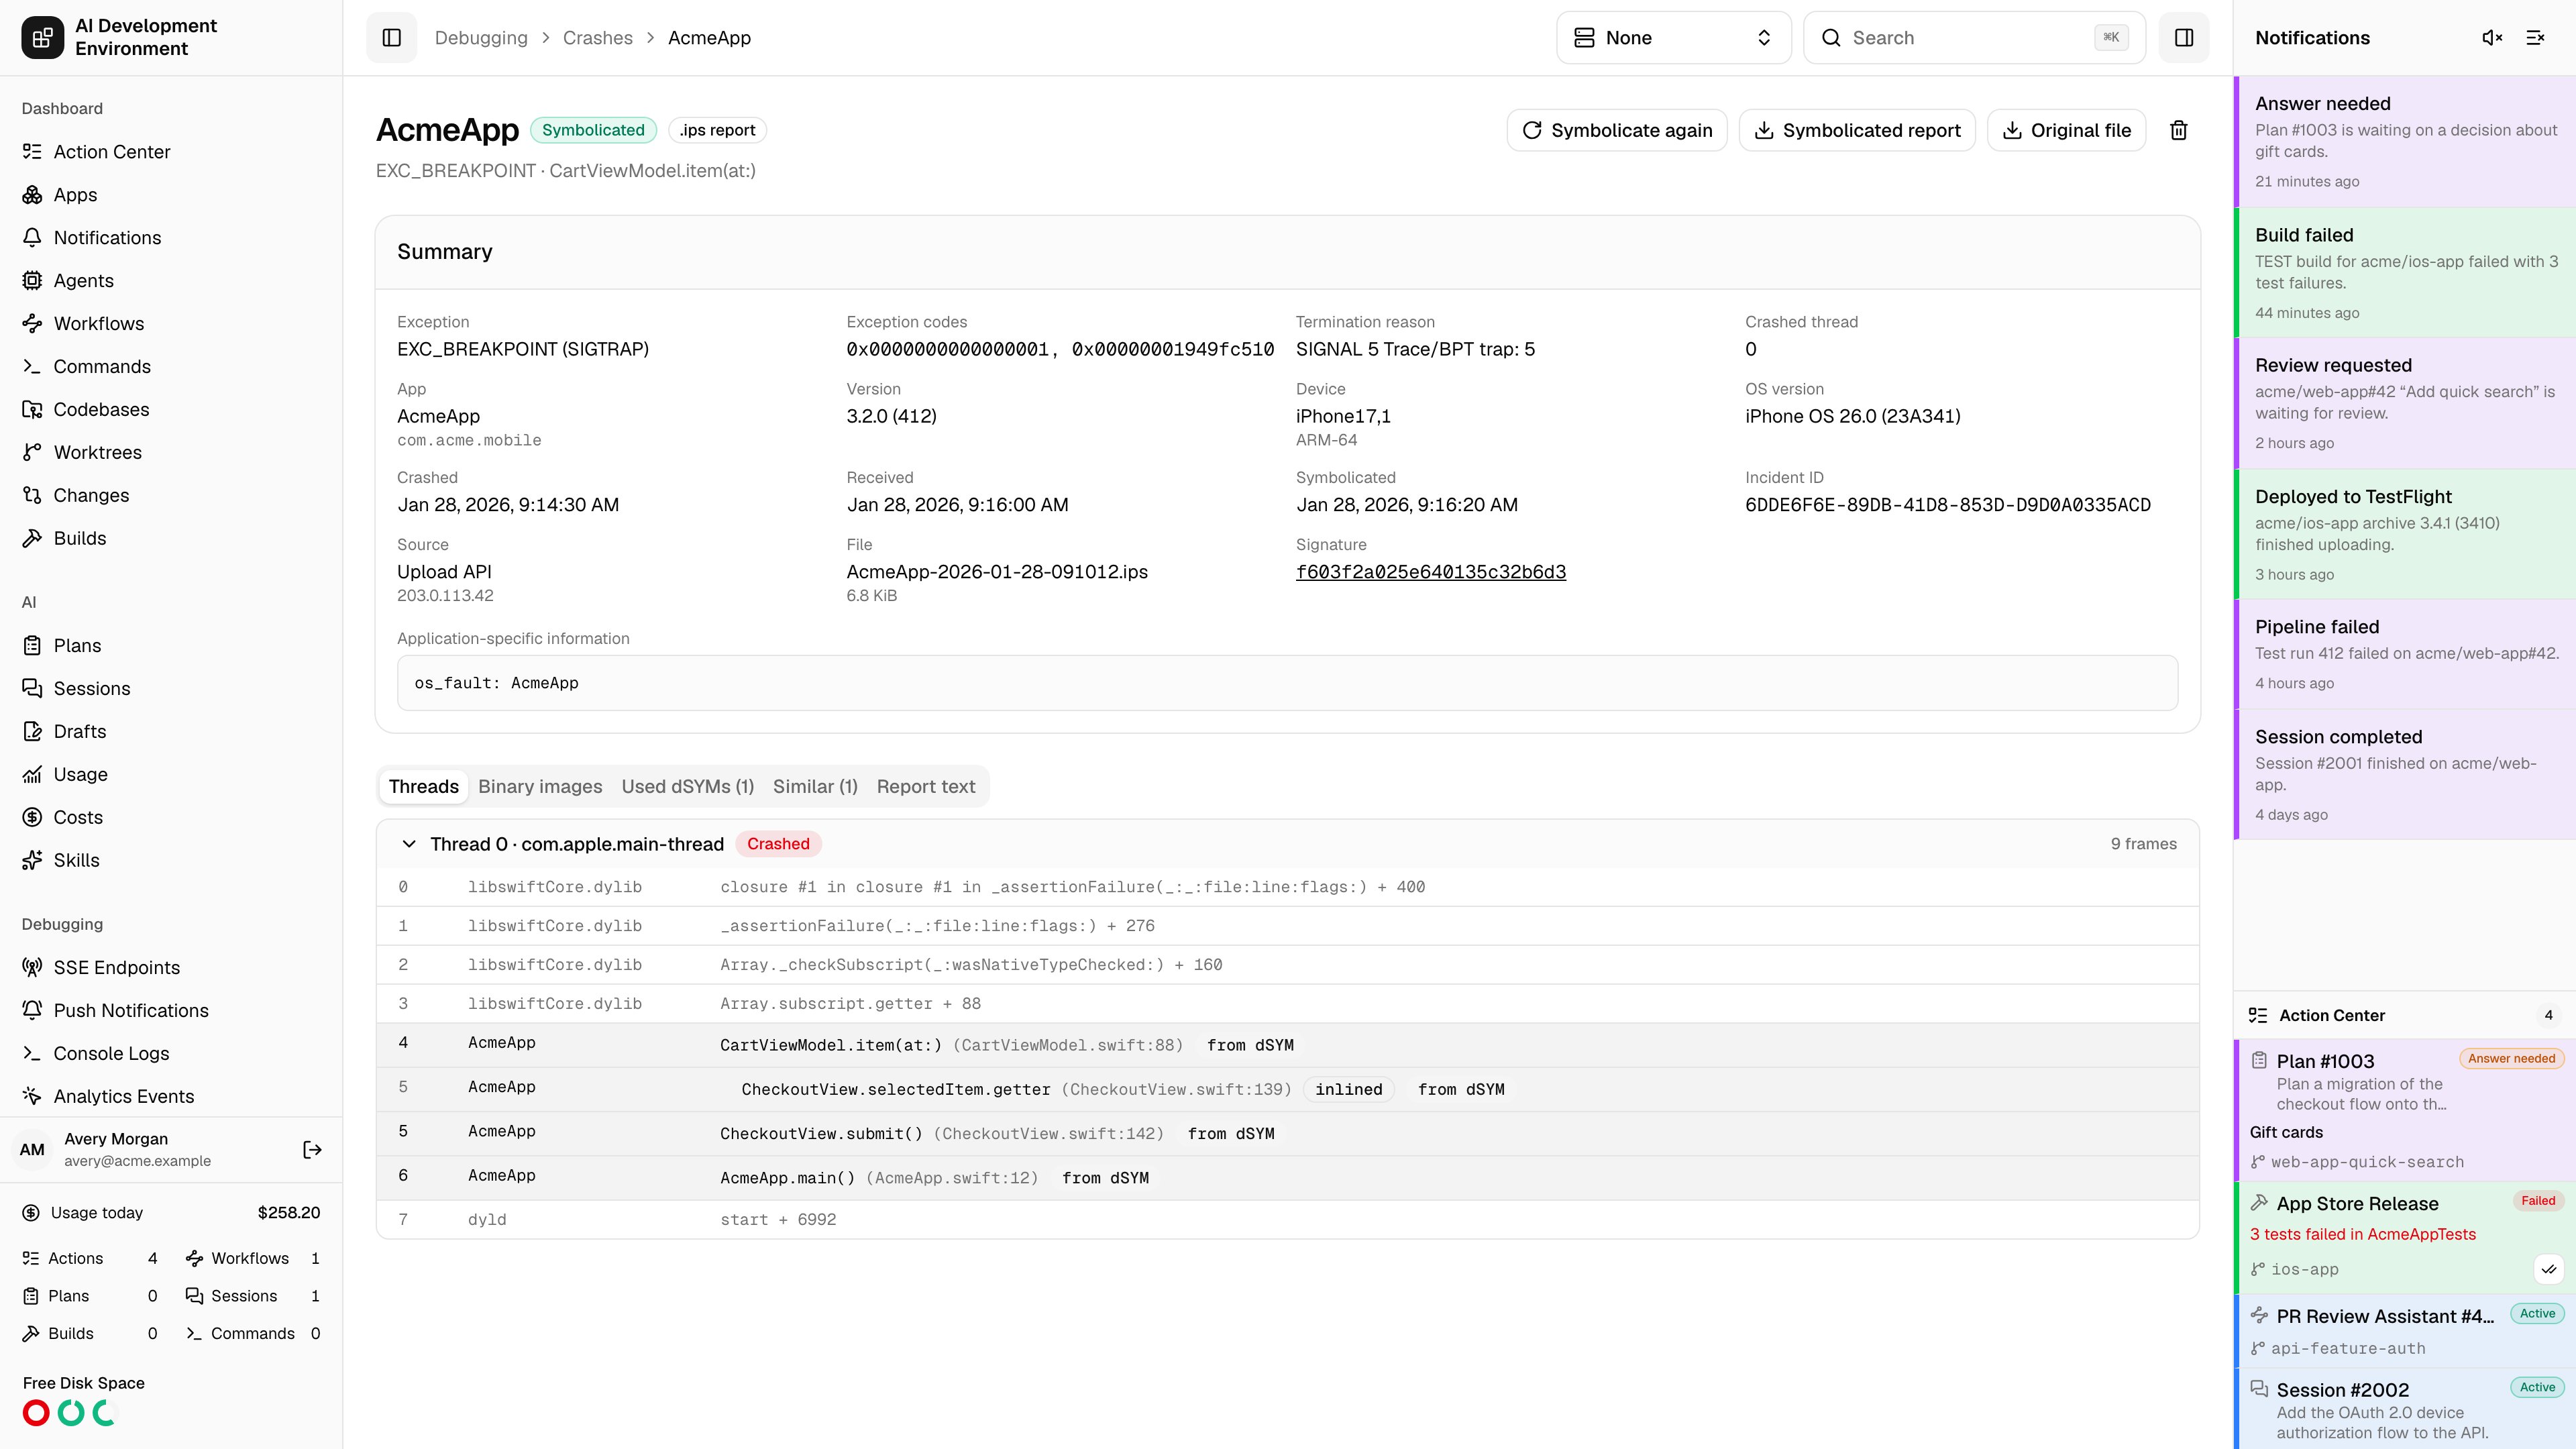2576x1449 pixels.
Task: Mark App Store Release card done
Action: 2549,1269
